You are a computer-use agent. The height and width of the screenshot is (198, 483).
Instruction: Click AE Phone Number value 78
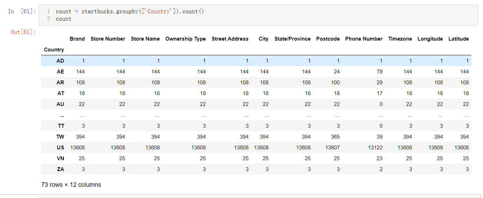(x=380, y=72)
